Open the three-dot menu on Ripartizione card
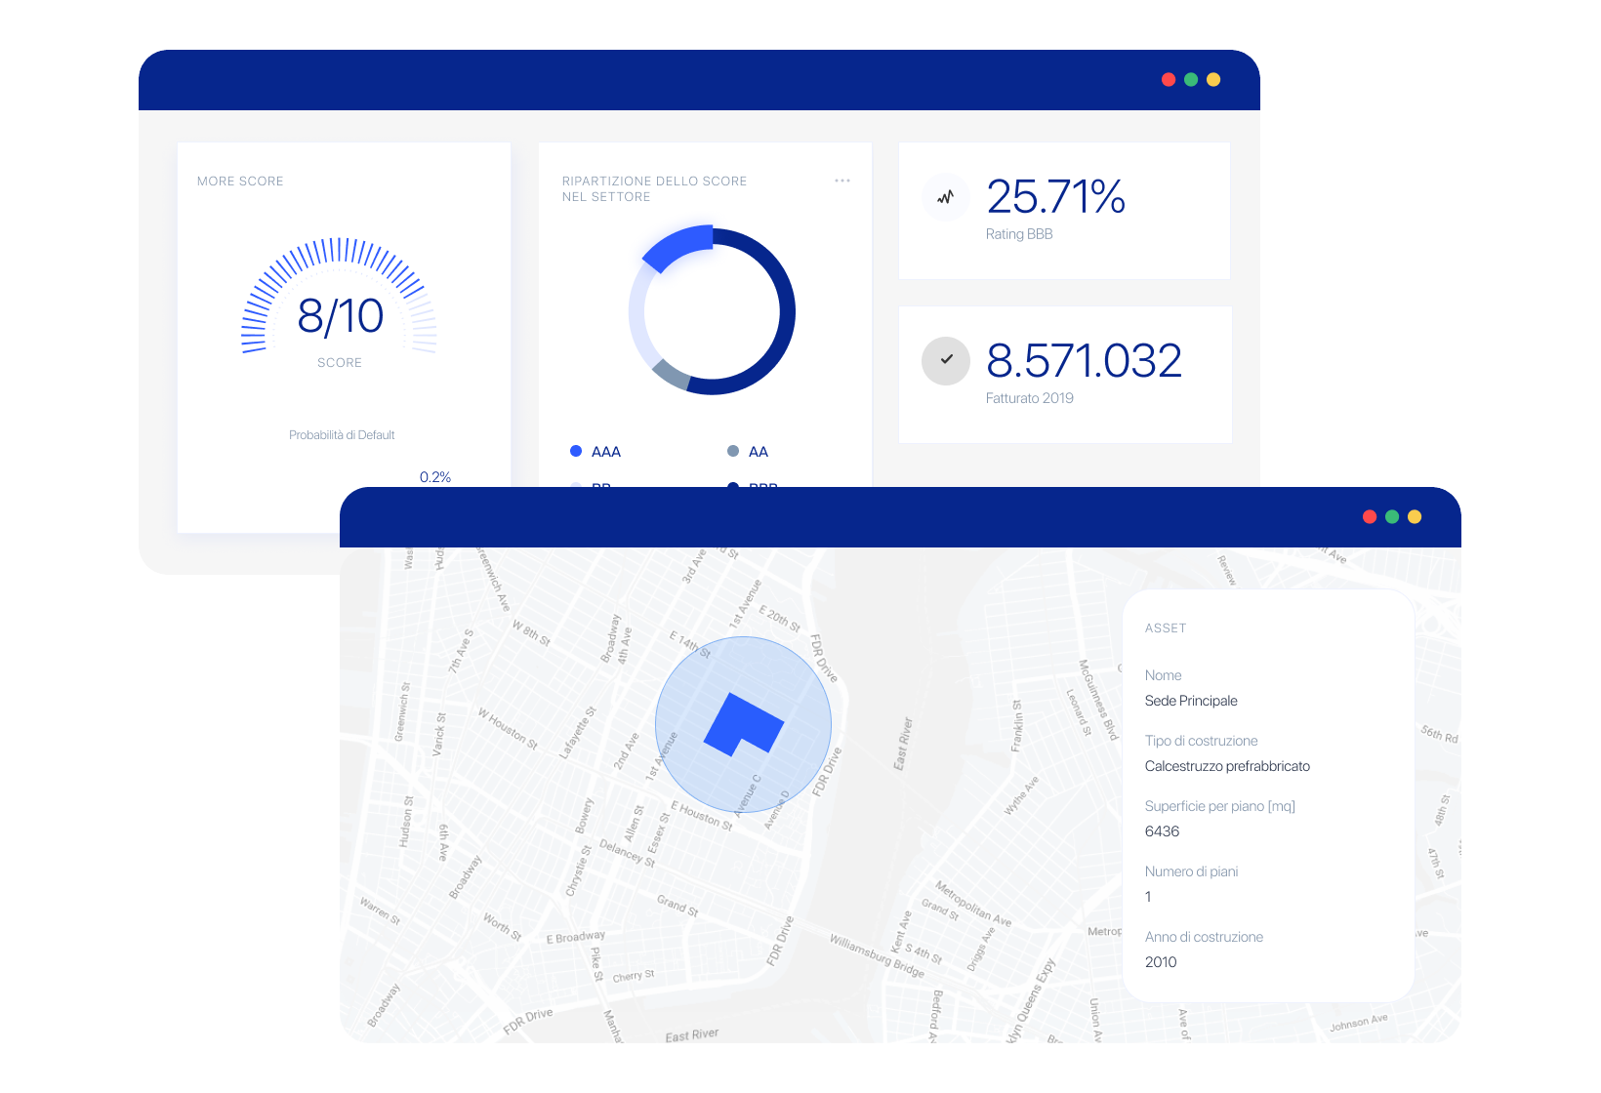The height and width of the screenshot is (1093, 1601). coord(842,181)
